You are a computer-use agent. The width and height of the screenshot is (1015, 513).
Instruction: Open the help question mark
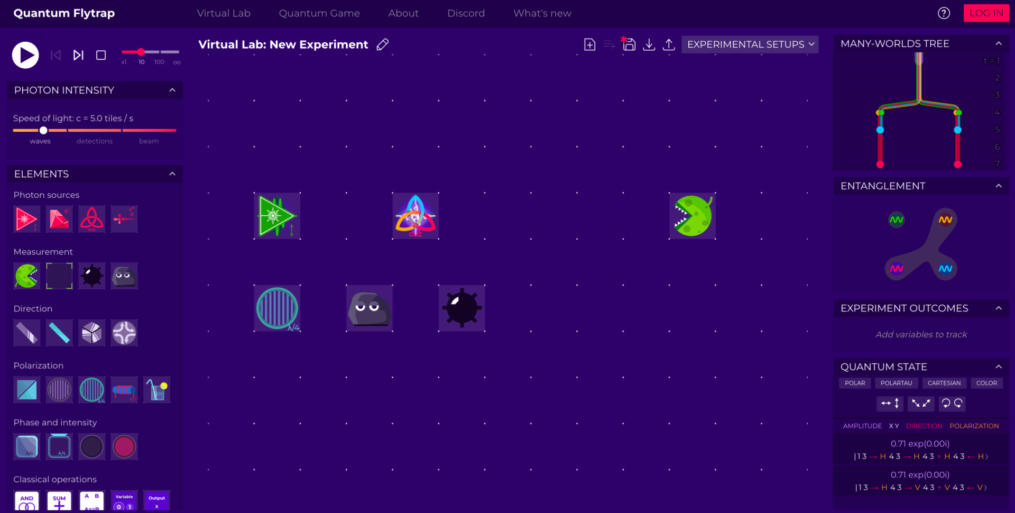pos(944,13)
